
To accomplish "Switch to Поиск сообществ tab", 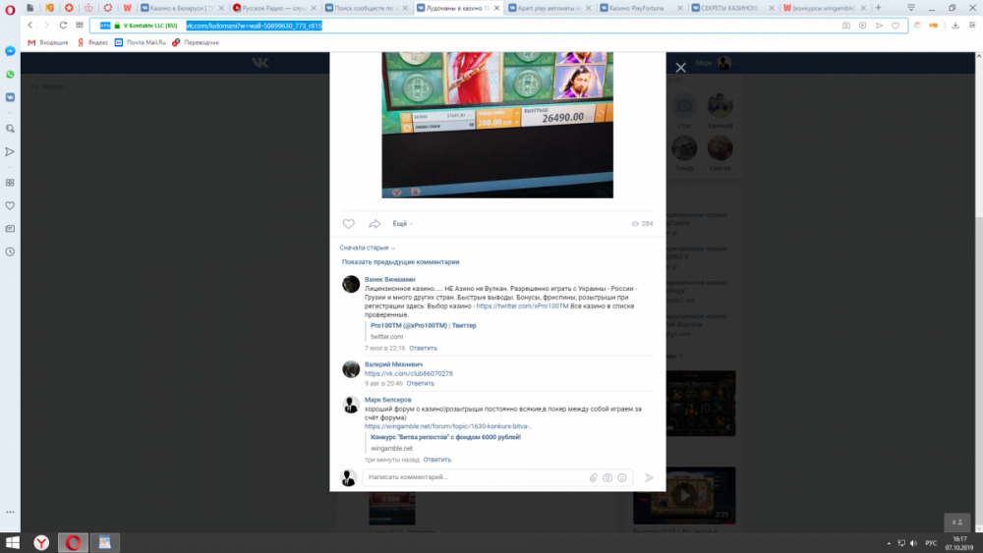I will [x=366, y=8].
